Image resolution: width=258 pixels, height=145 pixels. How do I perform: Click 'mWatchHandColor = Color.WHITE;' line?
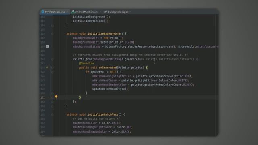pos(97,123)
